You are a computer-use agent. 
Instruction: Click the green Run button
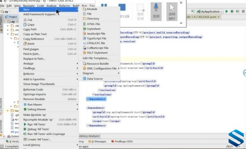click(227, 11)
